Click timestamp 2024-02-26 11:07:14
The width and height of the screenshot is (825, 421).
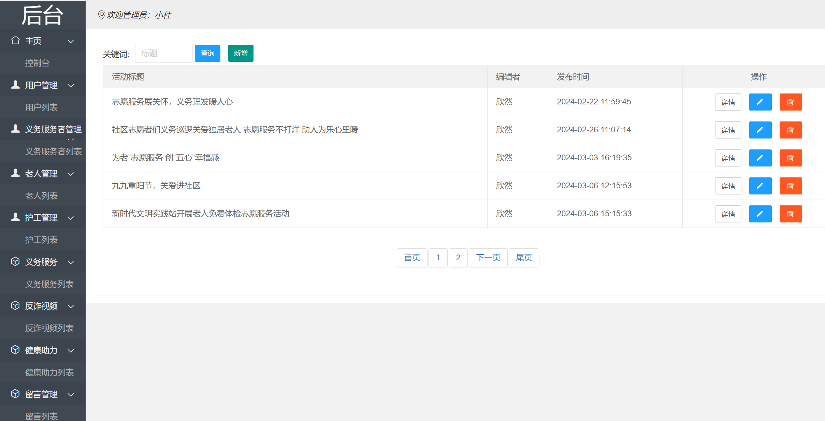[x=594, y=130]
